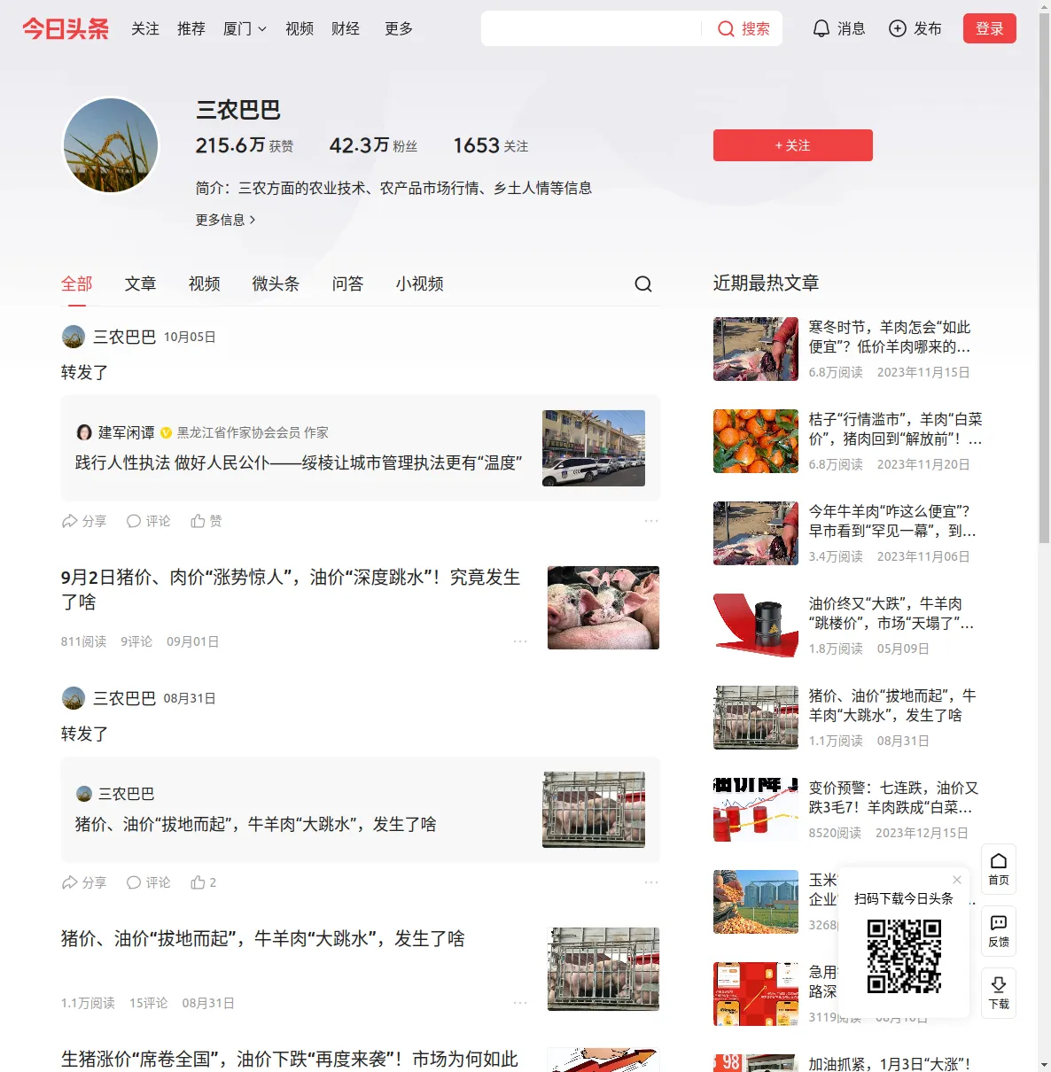Open 视频 in top navigation
Viewport: 1051px width, 1072px height.
[300, 28]
